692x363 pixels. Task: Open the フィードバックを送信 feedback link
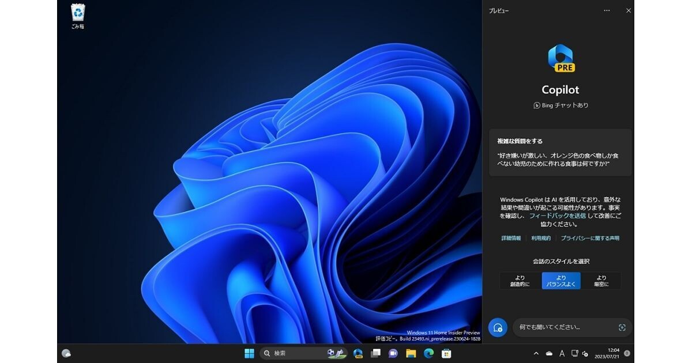point(557,215)
